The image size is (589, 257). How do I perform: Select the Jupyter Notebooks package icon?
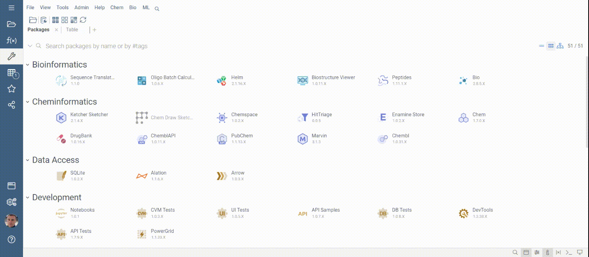[x=61, y=213]
